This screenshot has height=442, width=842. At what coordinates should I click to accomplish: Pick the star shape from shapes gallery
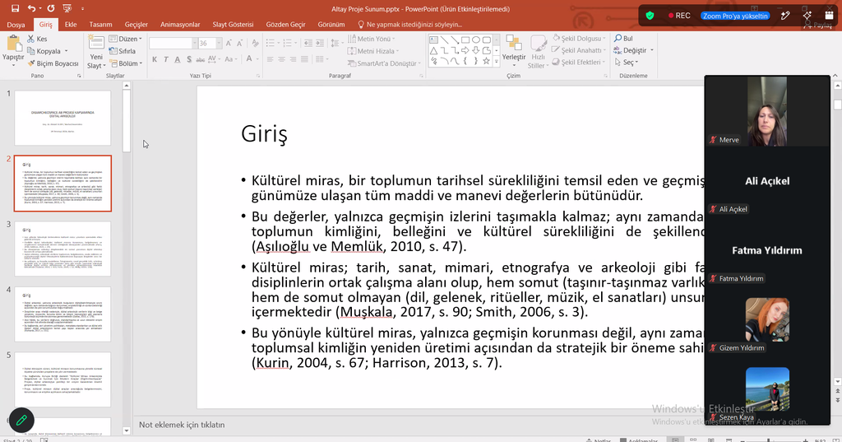[x=487, y=61]
